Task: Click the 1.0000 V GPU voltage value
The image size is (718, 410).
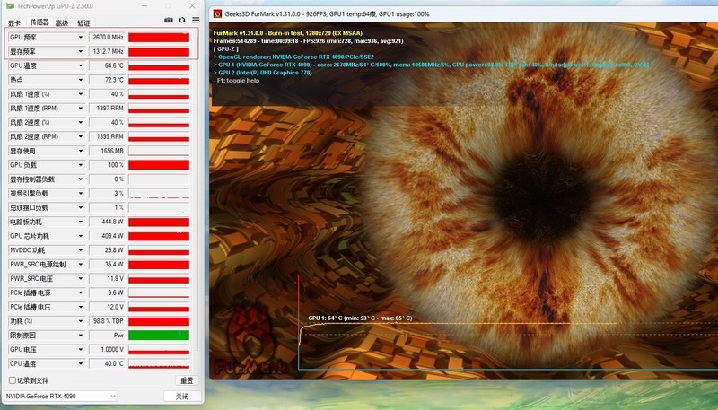Action: (x=107, y=349)
